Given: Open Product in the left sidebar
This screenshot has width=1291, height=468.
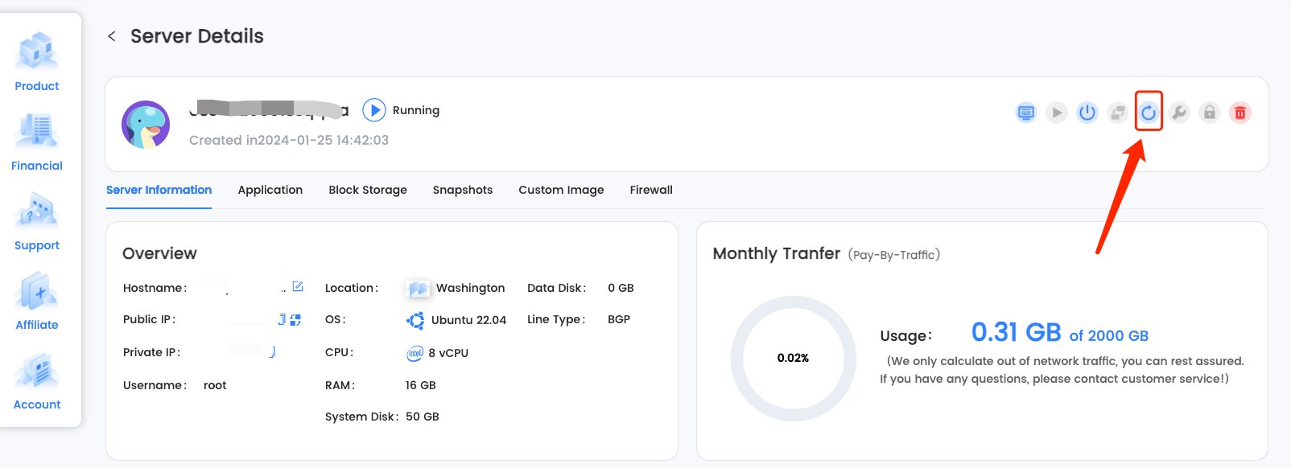Looking at the screenshot, I should [x=37, y=63].
